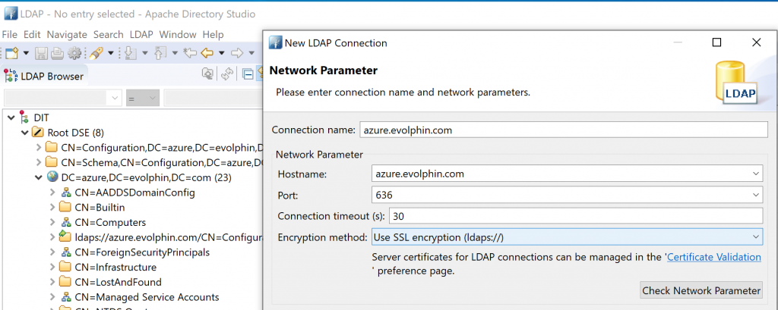Click globe icon of DC=azure entry

[52, 177]
